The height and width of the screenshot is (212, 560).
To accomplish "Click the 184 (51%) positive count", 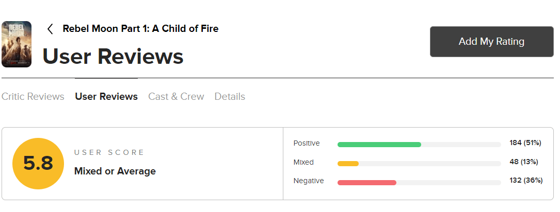I will (x=525, y=143).
